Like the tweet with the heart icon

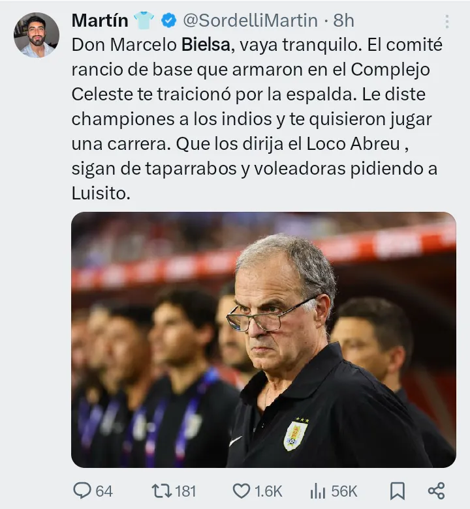click(242, 490)
